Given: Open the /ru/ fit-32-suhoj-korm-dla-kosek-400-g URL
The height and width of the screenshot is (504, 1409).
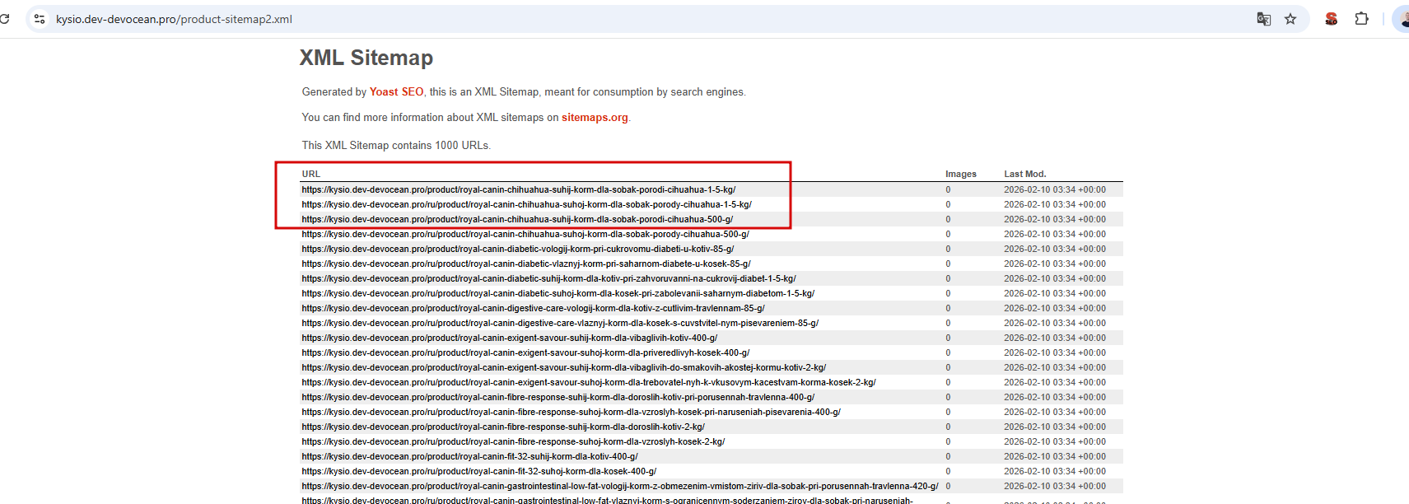Looking at the screenshot, I should 479,471.
